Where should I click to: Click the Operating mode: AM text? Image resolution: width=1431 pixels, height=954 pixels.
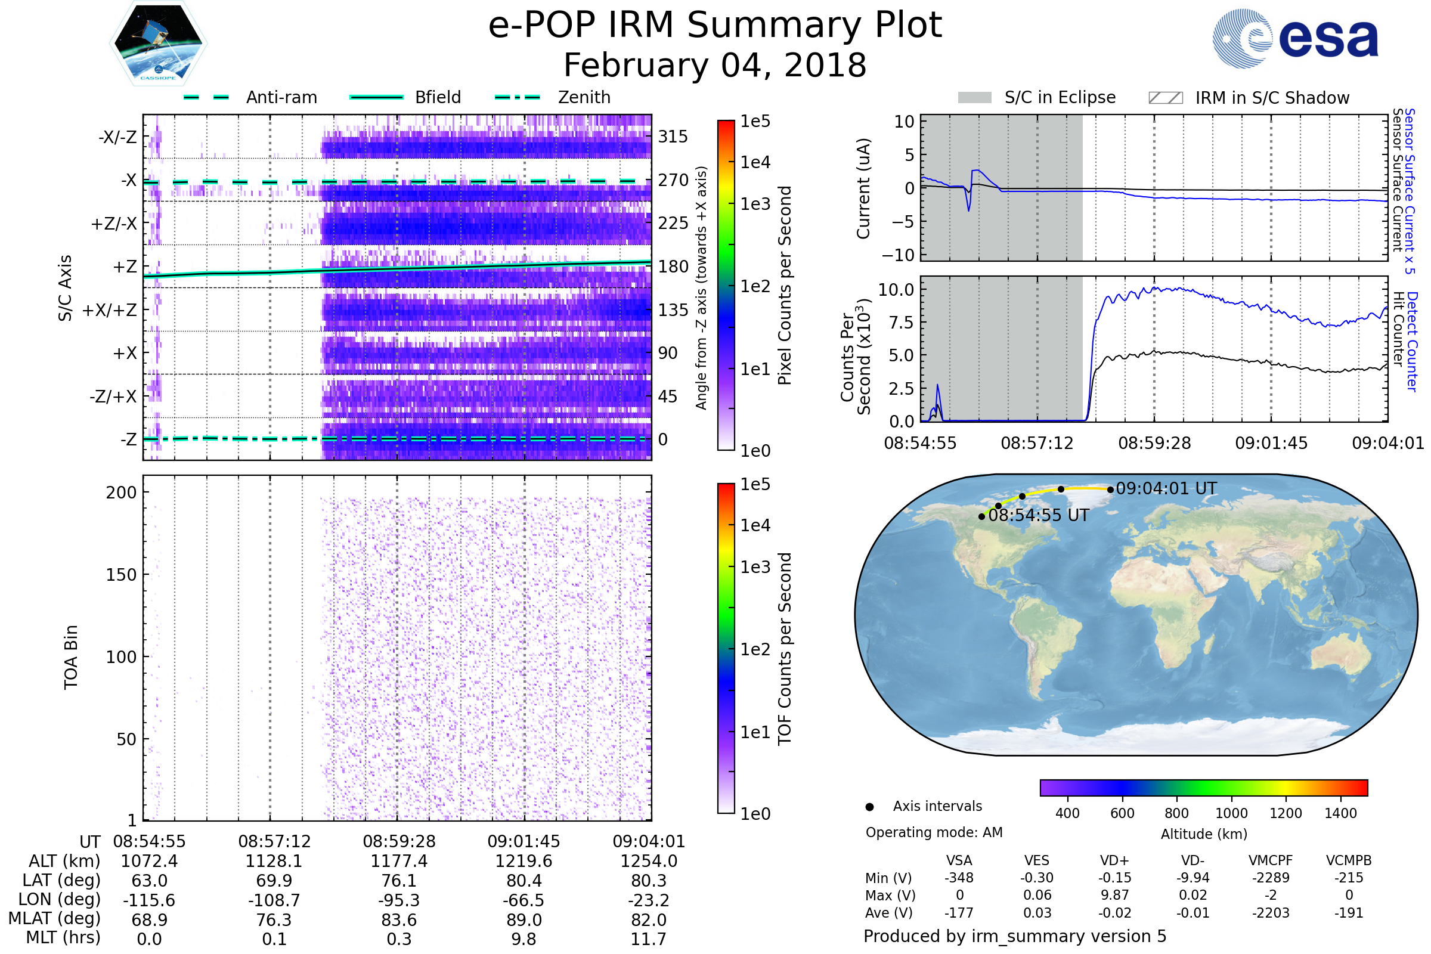click(934, 832)
